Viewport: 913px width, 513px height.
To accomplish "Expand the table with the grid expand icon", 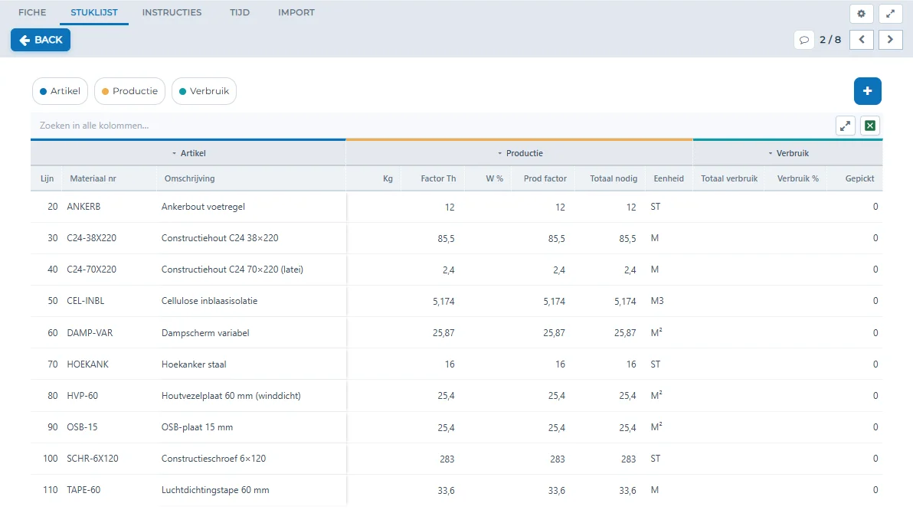I will click(x=846, y=126).
